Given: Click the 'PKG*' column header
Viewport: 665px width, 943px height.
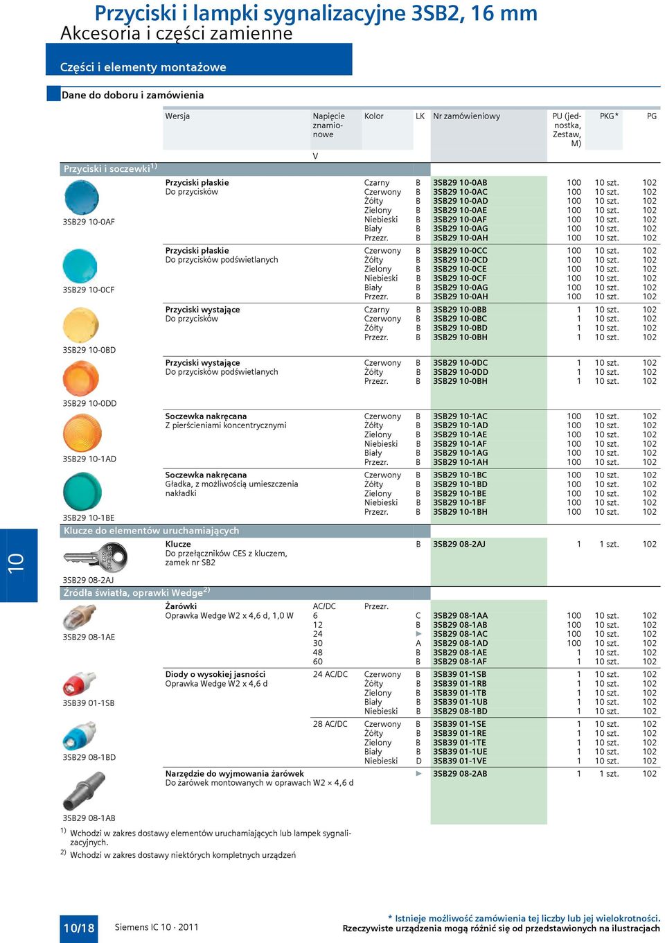Looking at the screenshot, I should (x=609, y=116).
